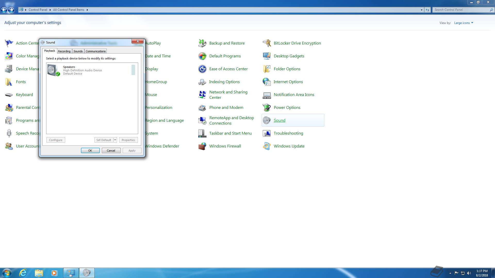Viewport: 495px width, 278px height.
Task: Open the Network and Sharing Center icon
Action: click(202, 94)
